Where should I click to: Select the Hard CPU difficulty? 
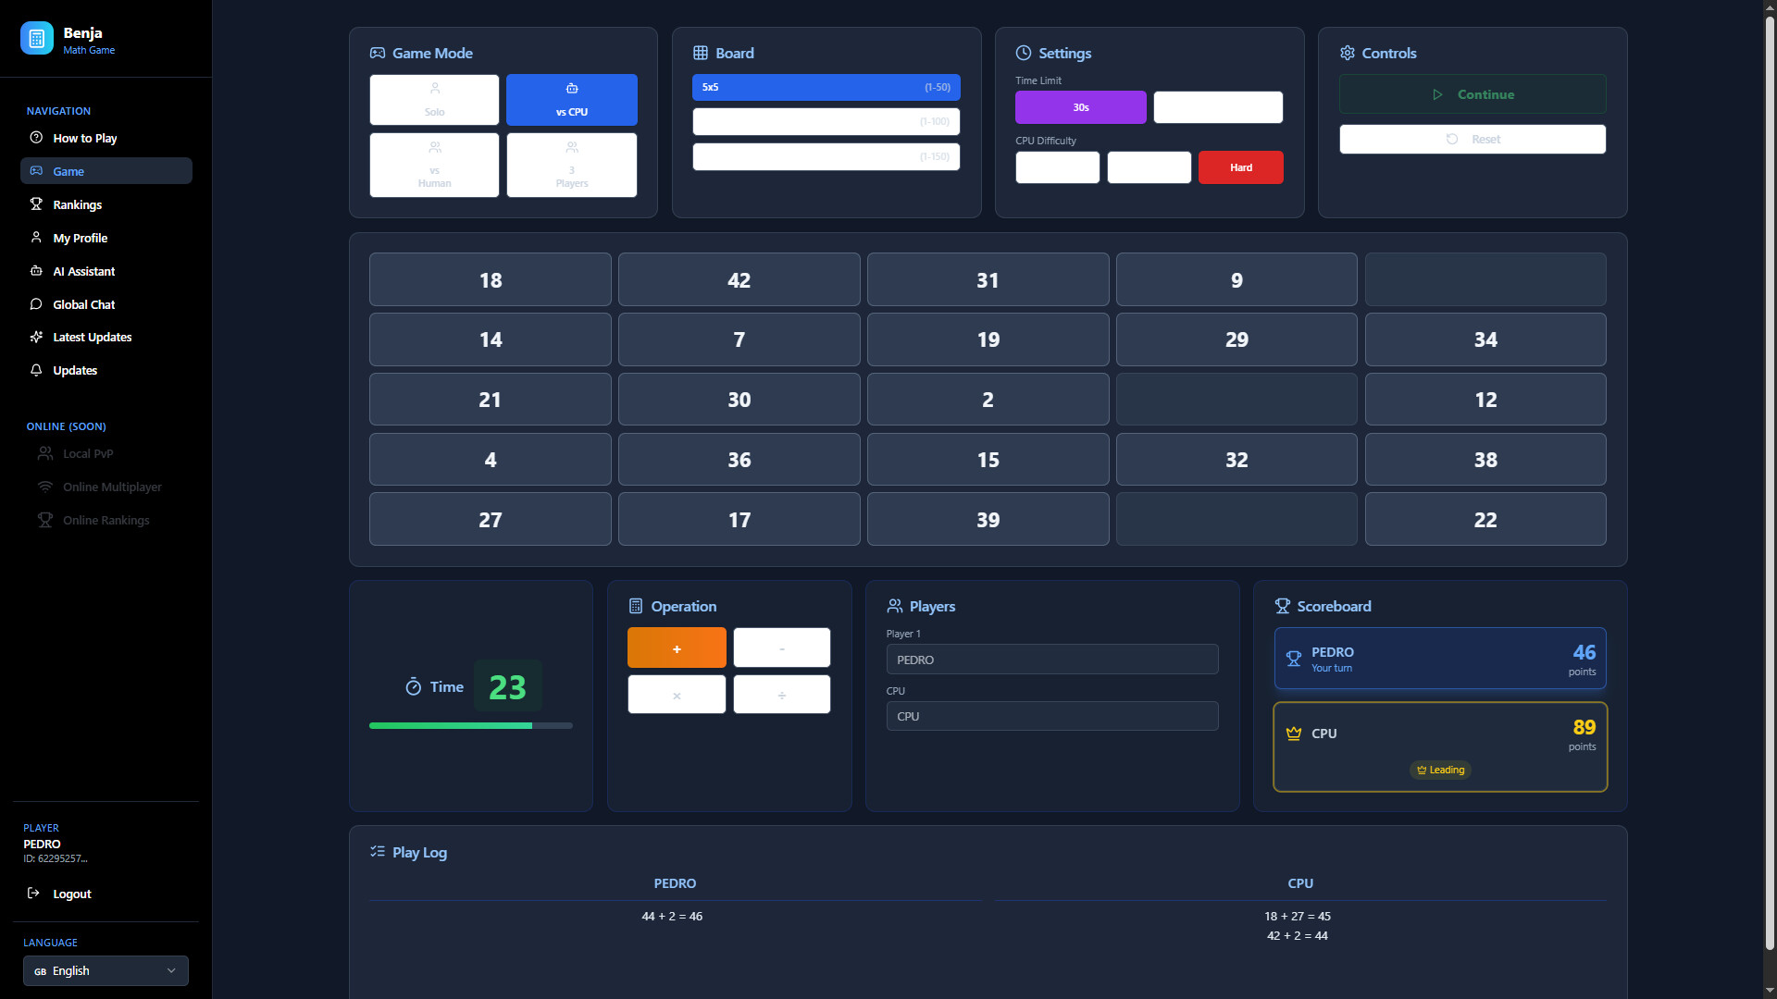1240,167
